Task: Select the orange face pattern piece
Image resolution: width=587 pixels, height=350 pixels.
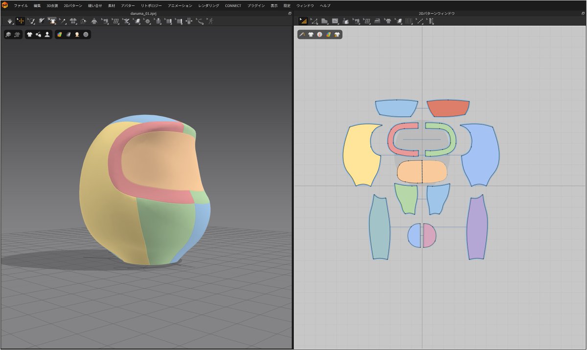Action: tap(422, 171)
